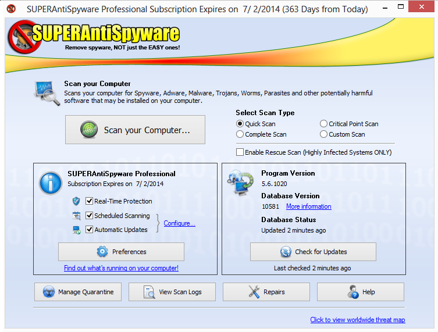The width and height of the screenshot is (438, 332).
Task: Click the Scan your Computer heading text
Action: point(97,84)
